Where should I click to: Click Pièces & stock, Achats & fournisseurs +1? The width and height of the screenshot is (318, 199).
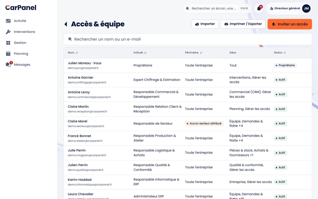coord(249,153)
